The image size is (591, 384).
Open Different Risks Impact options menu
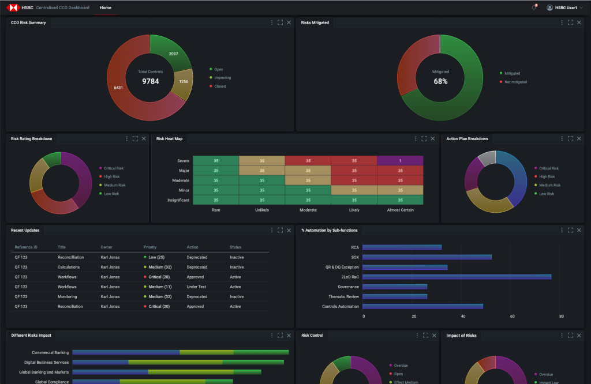tap(272, 335)
